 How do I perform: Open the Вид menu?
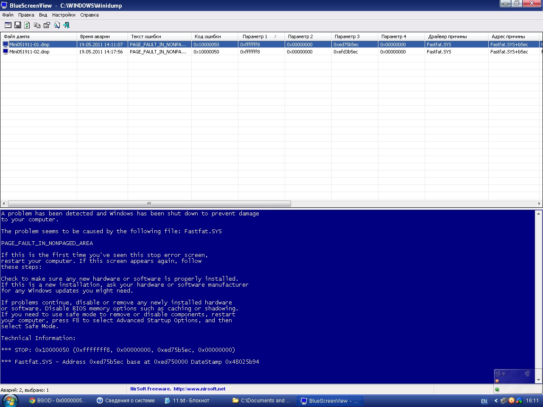(43, 15)
